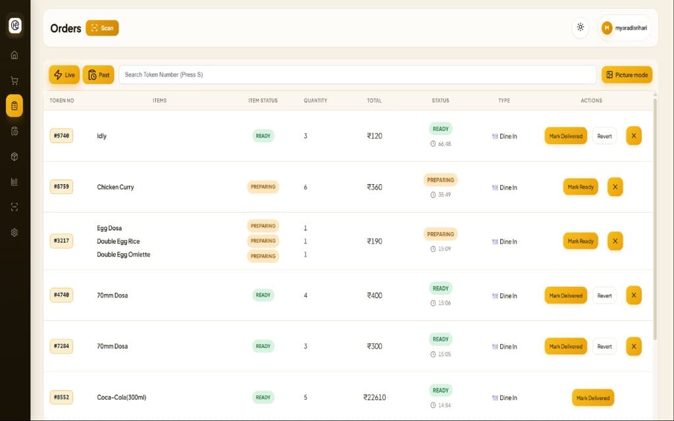Click token badge #7284

[x=61, y=346]
